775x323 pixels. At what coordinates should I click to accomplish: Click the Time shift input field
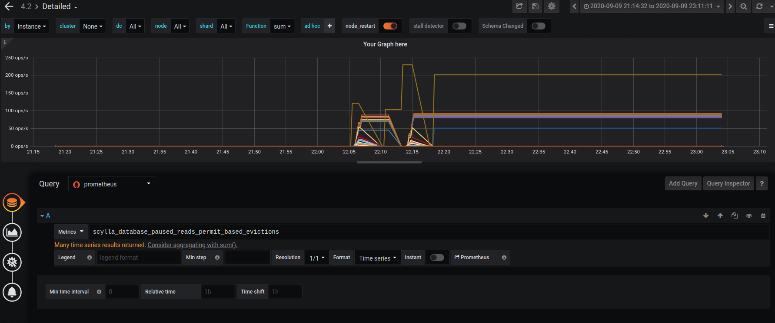(285, 292)
